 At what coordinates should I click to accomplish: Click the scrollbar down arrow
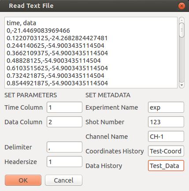tap(182, 85)
